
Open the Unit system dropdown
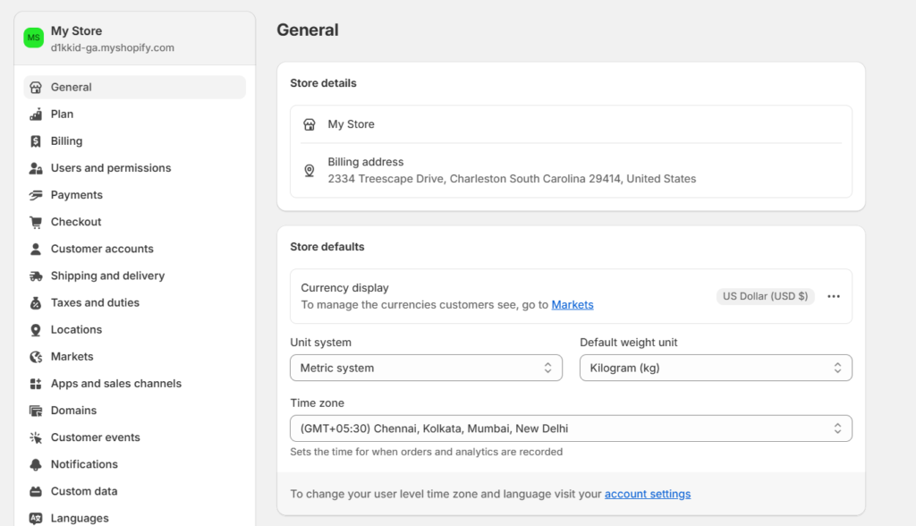[x=426, y=368]
